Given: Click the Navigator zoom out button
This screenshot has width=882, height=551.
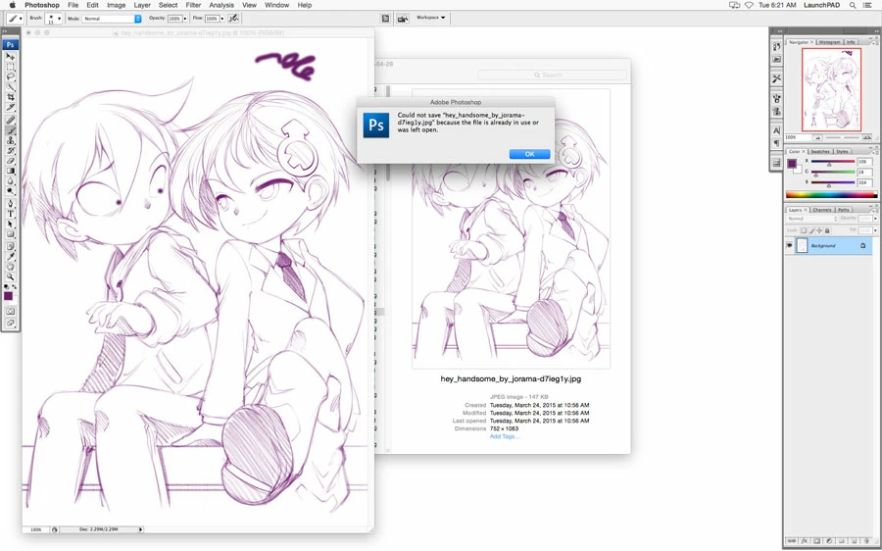Looking at the screenshot, I should point(818,137).
